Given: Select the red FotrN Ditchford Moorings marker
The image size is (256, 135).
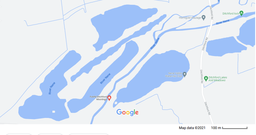Looking at the screenshot, I should pyautogui.click(x=109, y=98).
